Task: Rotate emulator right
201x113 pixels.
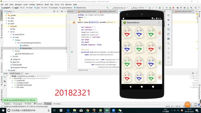Action: click(169, 34)
